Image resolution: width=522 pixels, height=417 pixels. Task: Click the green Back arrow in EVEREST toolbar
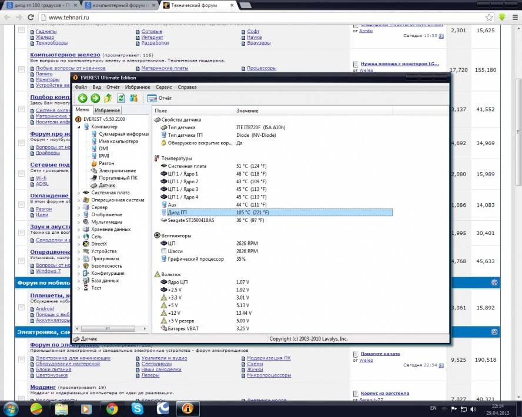82,98
